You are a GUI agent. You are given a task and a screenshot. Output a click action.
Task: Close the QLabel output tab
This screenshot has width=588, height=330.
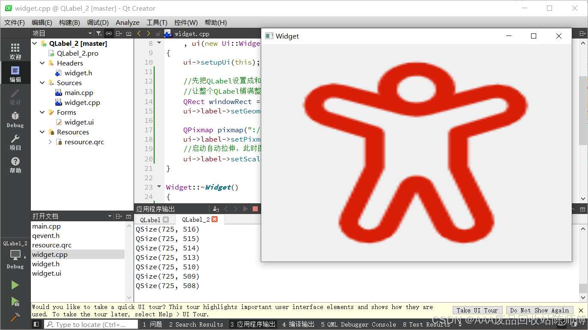[166, 219]
